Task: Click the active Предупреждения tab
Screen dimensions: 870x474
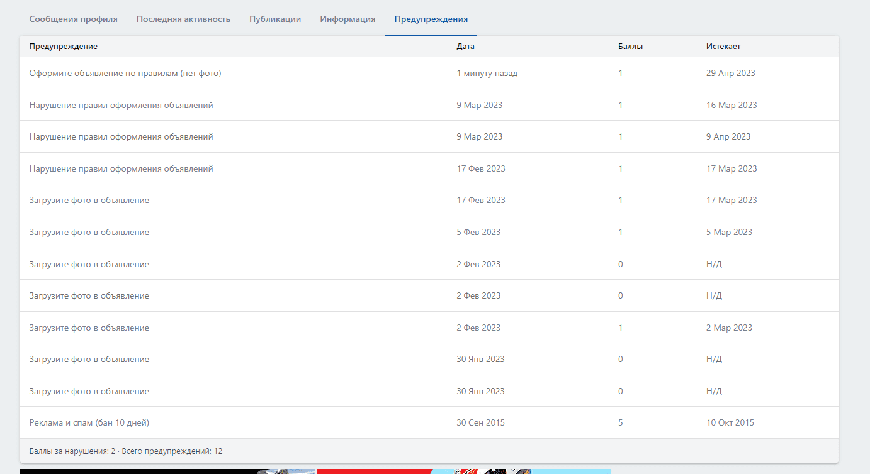Action: [431, 19]
